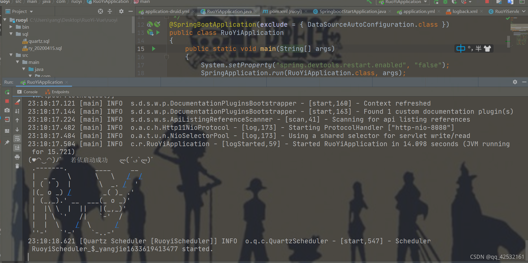Screen dimensions: 528x263
Task: Fold the main method at line 16
Action: click(166, 57)
